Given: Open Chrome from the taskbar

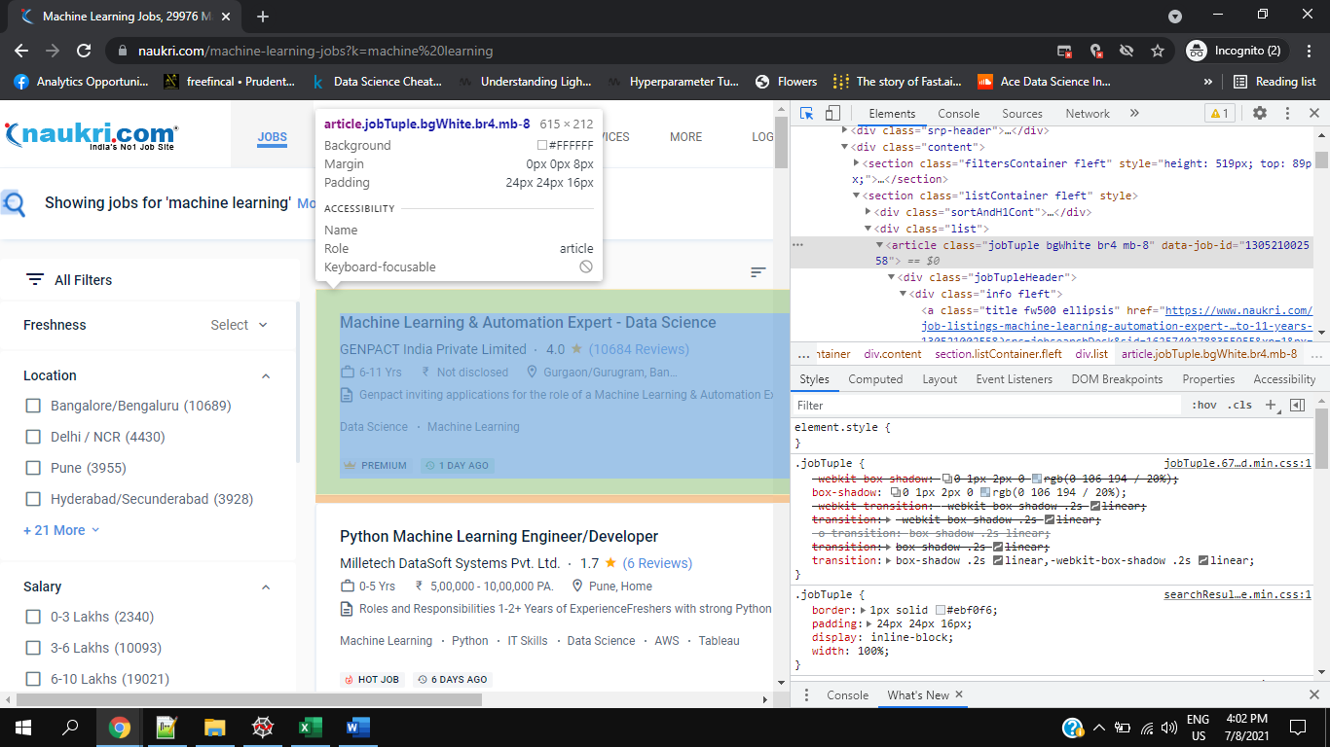Looking at the screenshot, I should pos(120,728).
